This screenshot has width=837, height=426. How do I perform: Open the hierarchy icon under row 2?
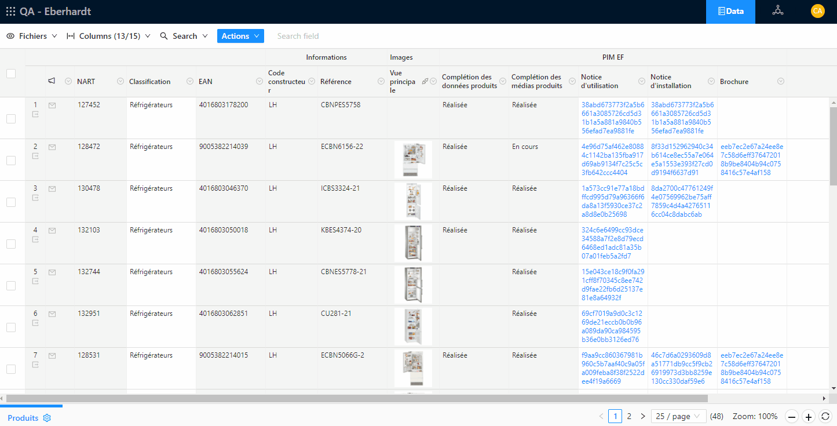point(35,156)
